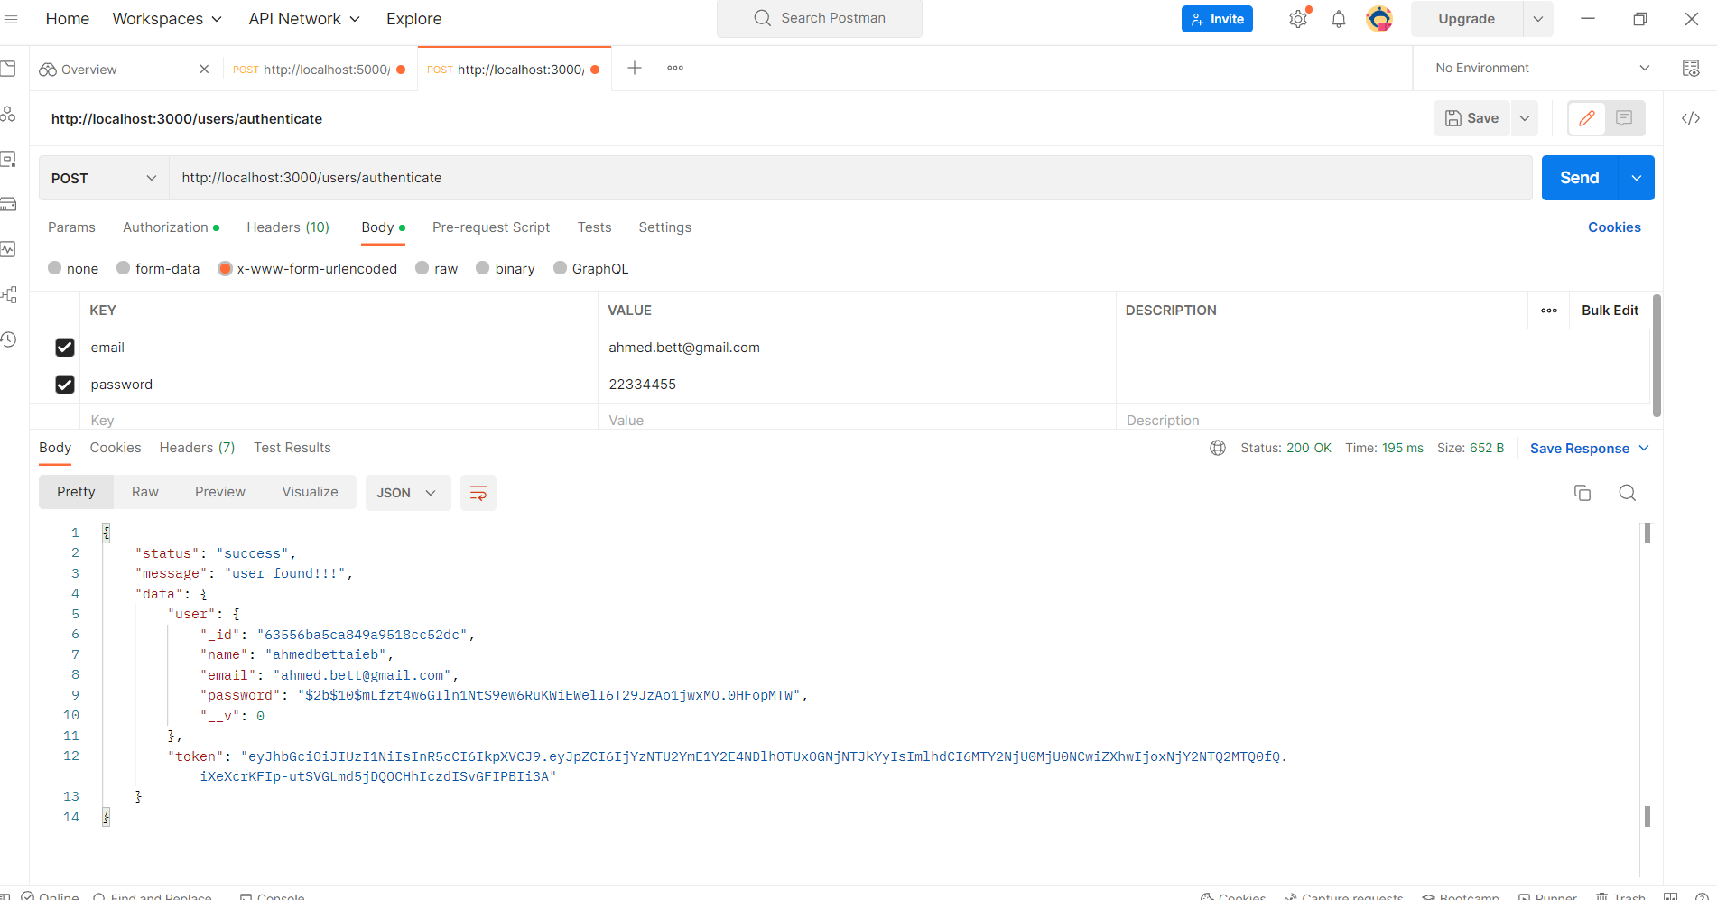The width and height of the screenshot is (1717, 900).
Task: Open the tab options ellipsis menu
Action: pyautogui.click(x=675, y=68)
